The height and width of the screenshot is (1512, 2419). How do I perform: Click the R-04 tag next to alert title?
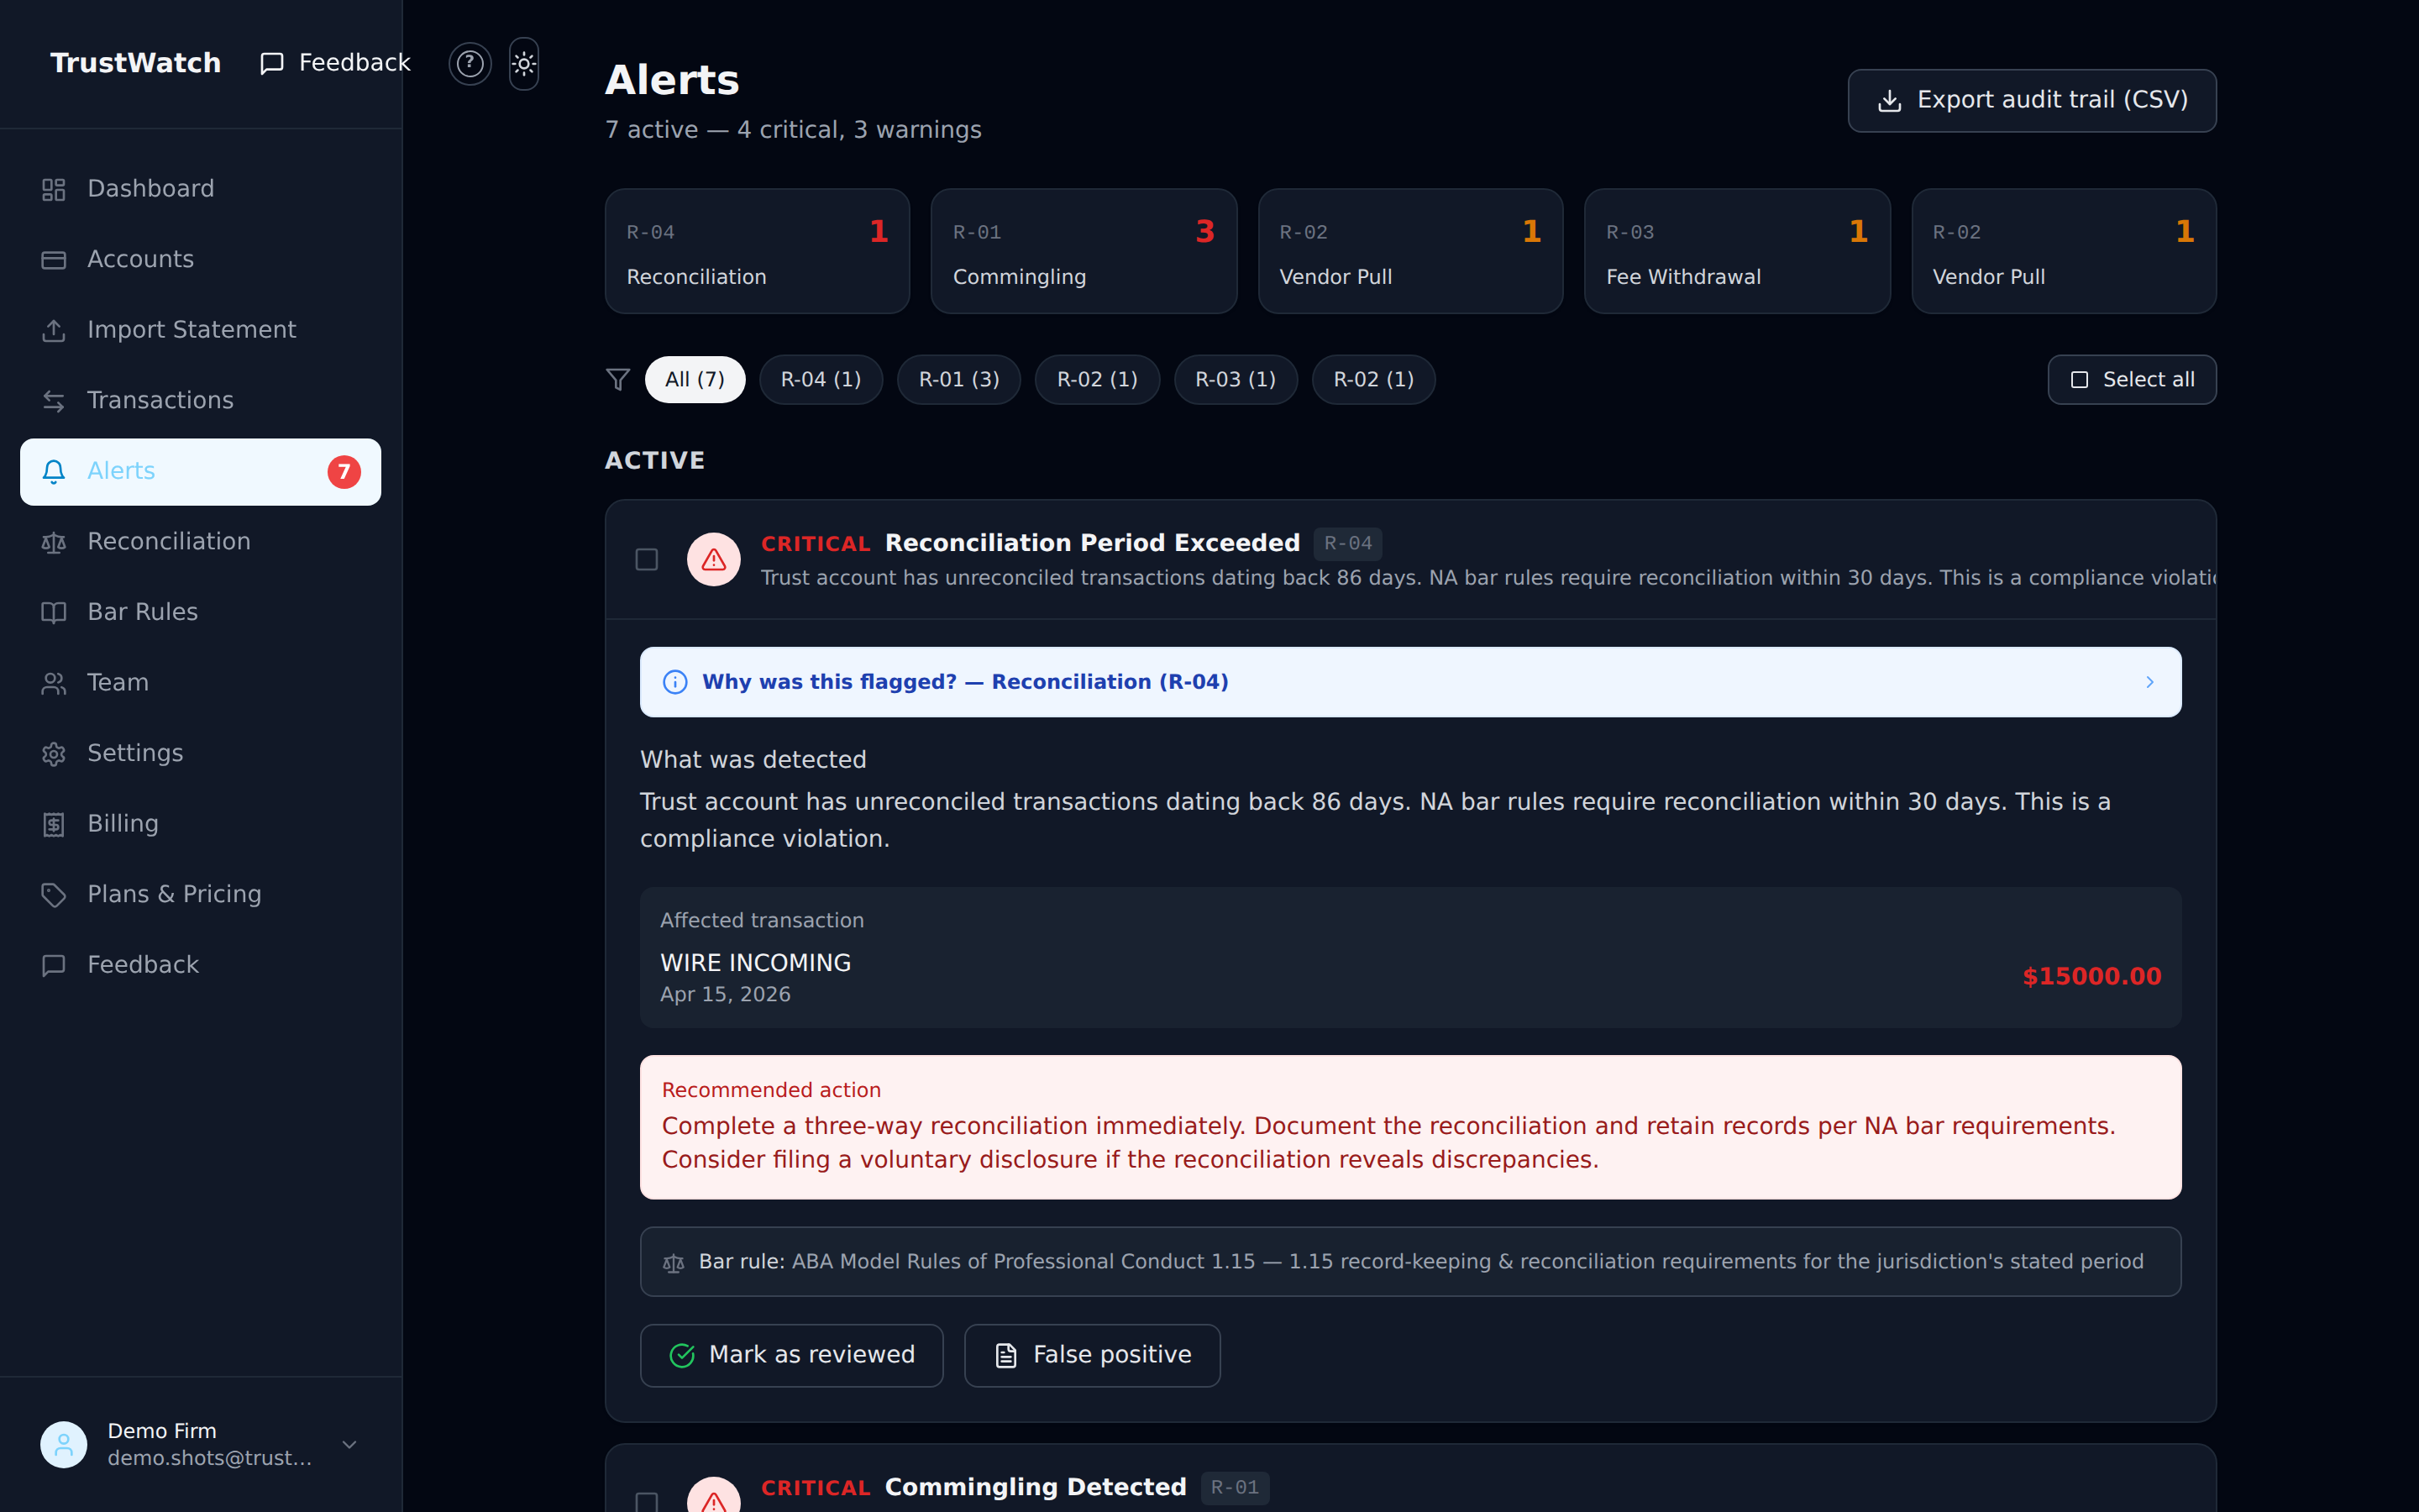pyautogui.click(x=1347, y=544)
